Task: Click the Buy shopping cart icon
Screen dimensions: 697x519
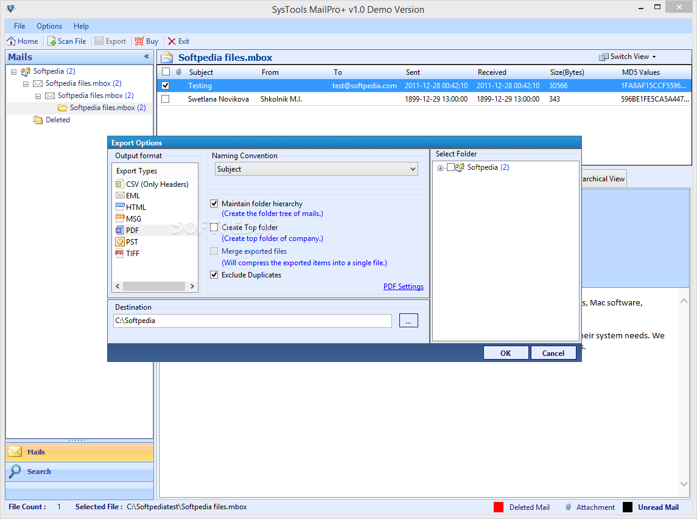Action: [139, 41]
